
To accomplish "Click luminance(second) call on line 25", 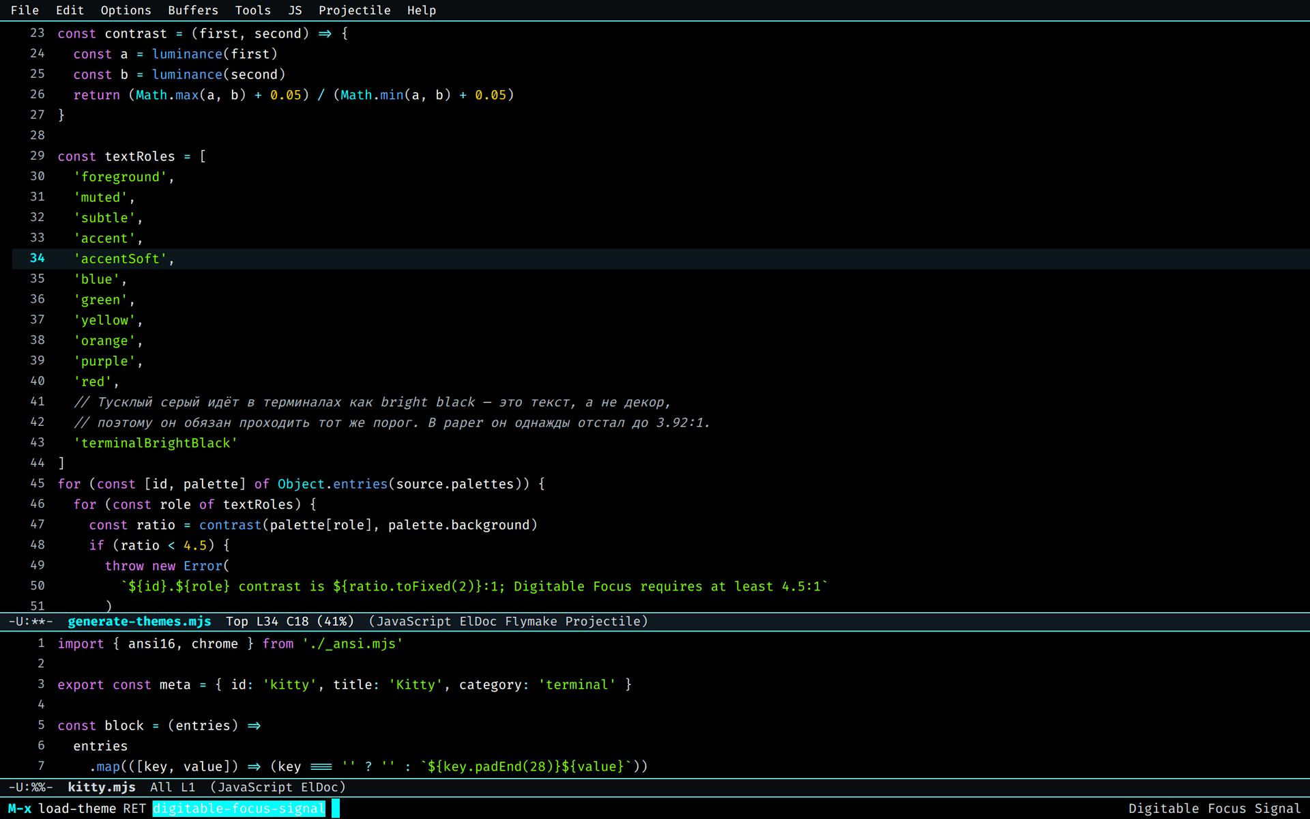I will [x=218, y=74].
